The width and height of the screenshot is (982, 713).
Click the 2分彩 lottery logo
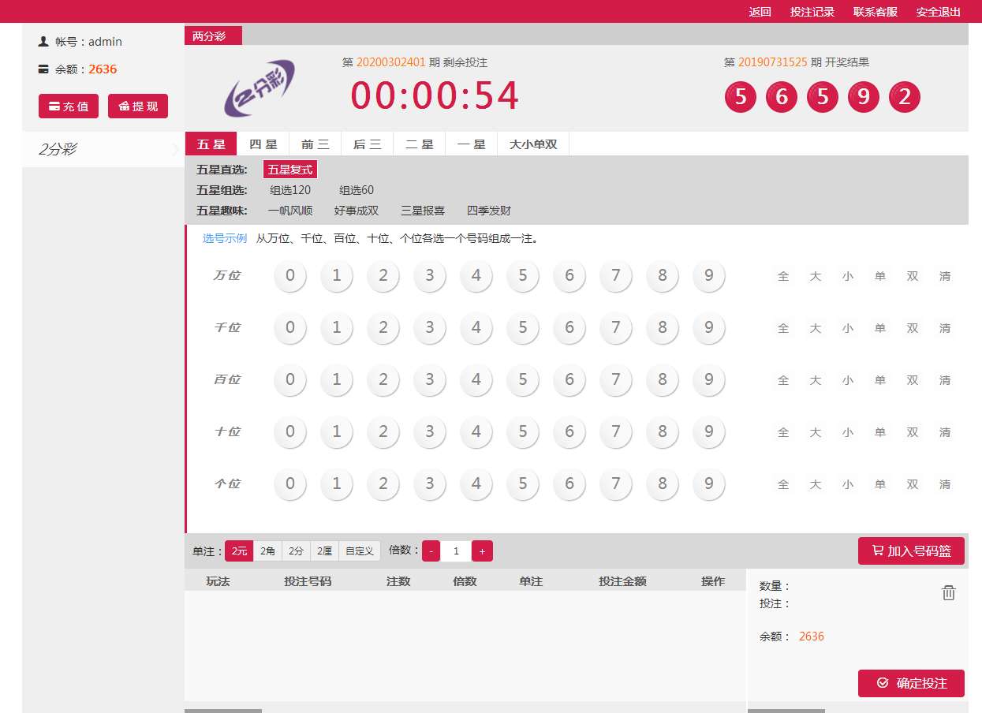[x=260, y=88]
